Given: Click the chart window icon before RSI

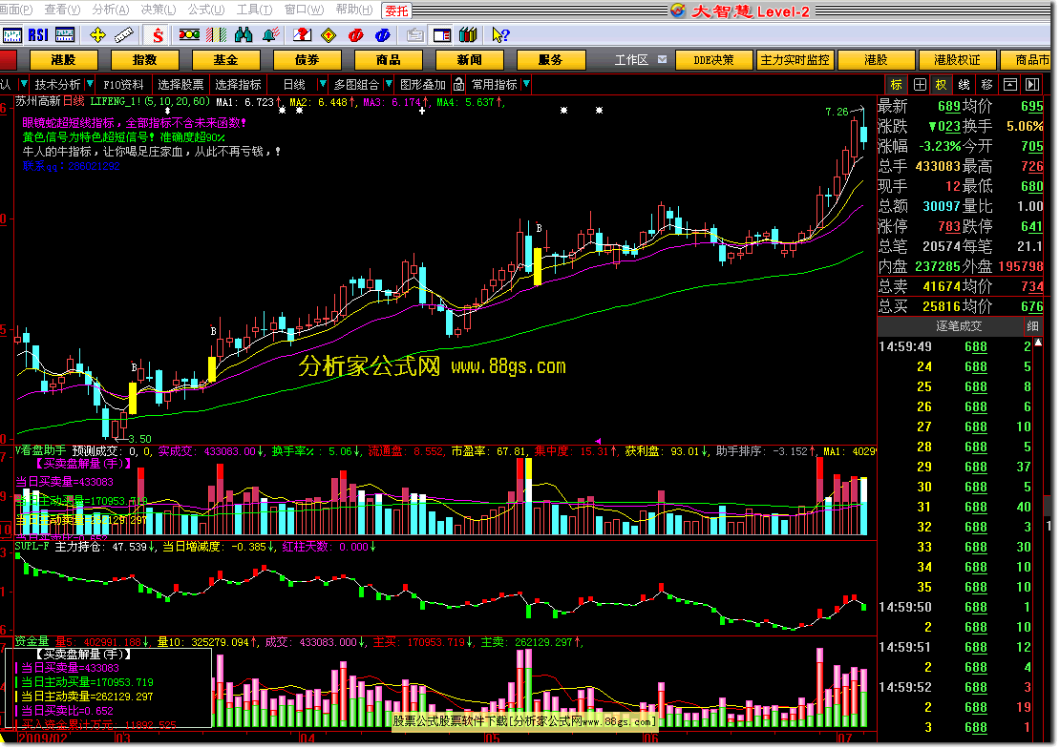Looking at the screenshot, I should click(11, 35).
